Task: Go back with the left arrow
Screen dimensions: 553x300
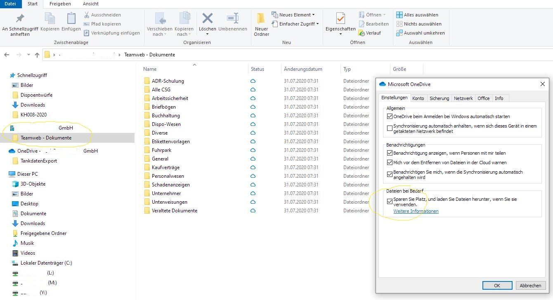Action: pyautogui.click(x=7, y=55)
